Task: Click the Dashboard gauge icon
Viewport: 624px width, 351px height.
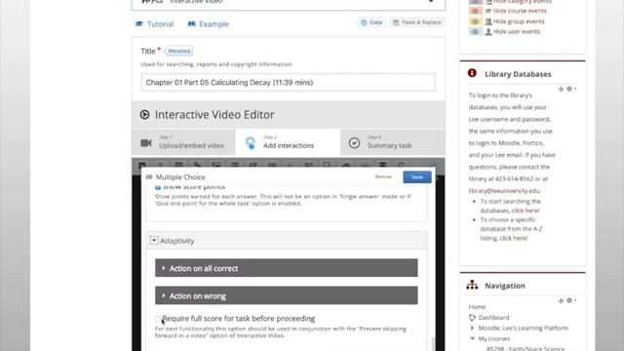Action: click(x=472, y=318)
